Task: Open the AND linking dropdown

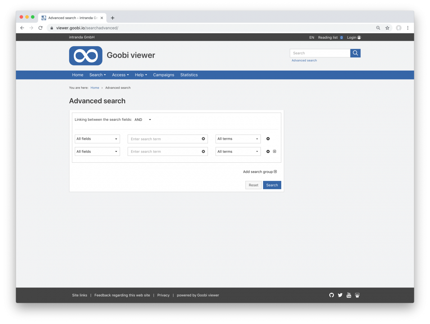Action: click(x=143, y=119)
